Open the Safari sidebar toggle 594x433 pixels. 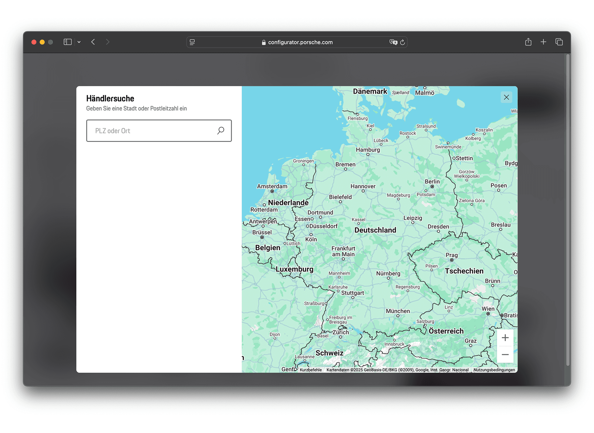tap(68, 42)
